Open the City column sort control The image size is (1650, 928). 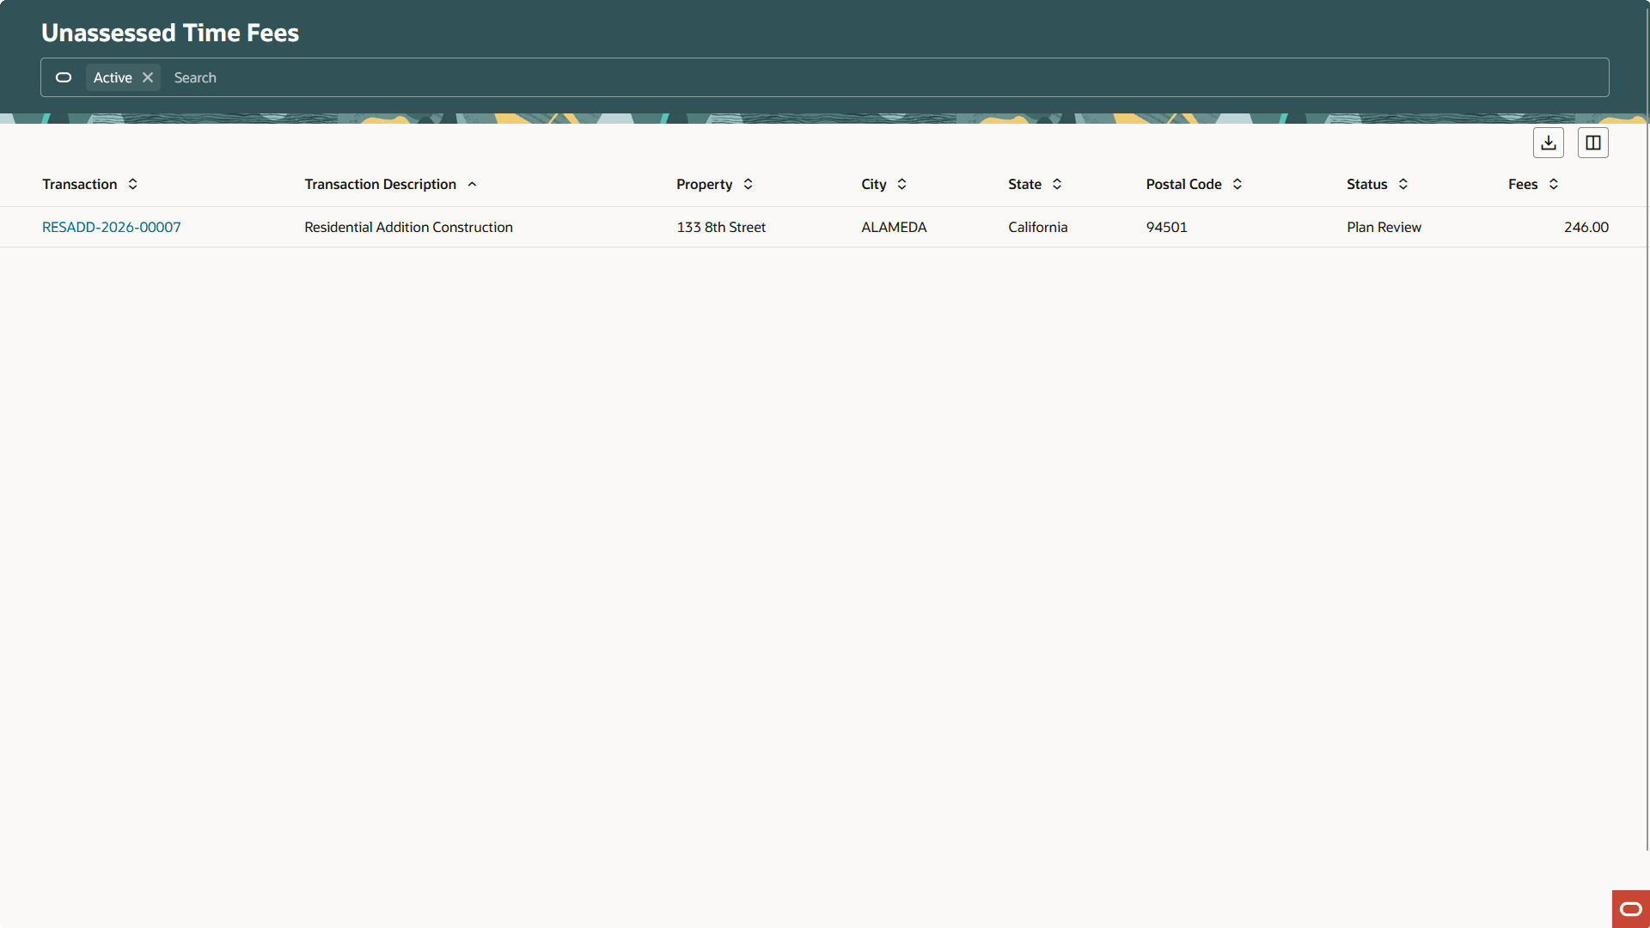click(x=901, y=184)
